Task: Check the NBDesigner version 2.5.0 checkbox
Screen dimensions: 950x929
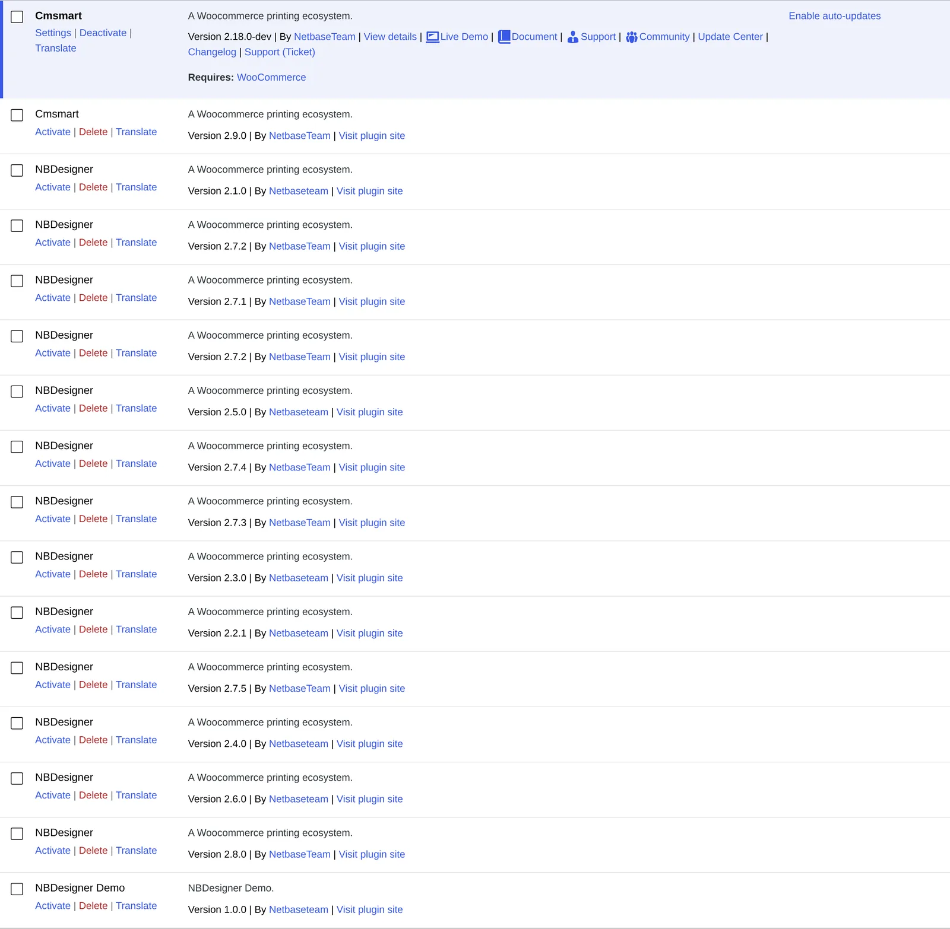Action: [17, 392]
